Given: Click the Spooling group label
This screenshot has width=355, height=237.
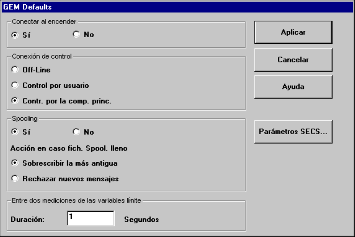Looking at the screenshot, I should pyautogui.click(x=25, y=118).
